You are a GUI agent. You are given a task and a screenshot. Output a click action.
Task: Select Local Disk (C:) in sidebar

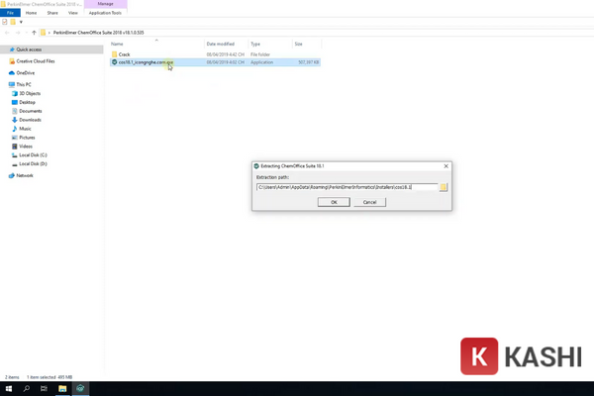33,155
